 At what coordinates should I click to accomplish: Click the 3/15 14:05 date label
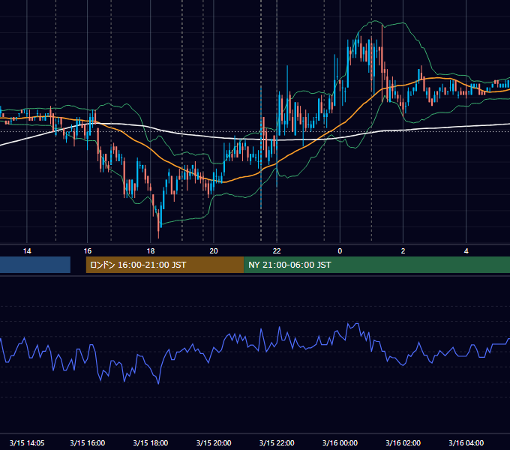(x=27, y=442)
